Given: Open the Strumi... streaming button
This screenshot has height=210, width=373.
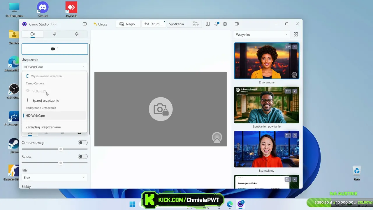Looking at the screenshot, I should point(154,24).
